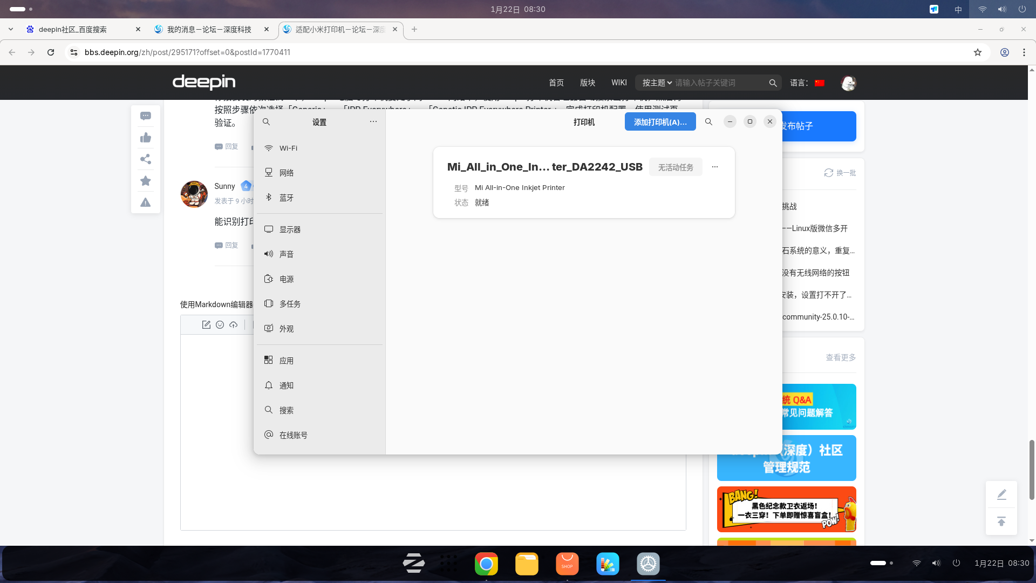Click the share icon in post sidebar
Screen dimensions: 1036x583
pyautogui.click(x=146, y=159)
